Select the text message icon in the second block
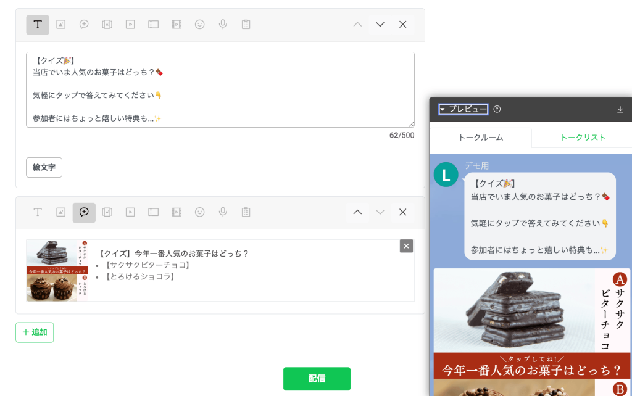The image size is (632, 396). 37,212
